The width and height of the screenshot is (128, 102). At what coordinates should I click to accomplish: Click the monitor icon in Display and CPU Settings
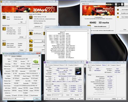point(31,18)
